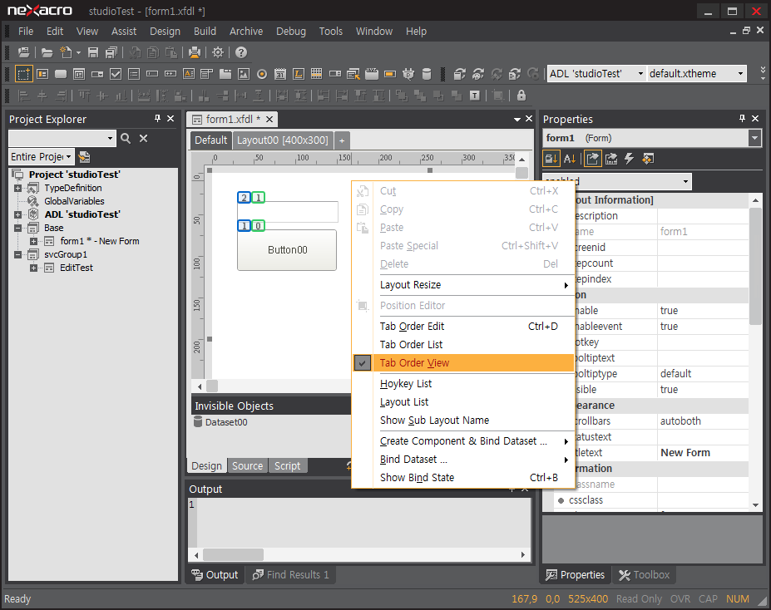Click the lock icon in alignment toolbar
The height and width of the screenshot is (610, 771).
[521, 96]
